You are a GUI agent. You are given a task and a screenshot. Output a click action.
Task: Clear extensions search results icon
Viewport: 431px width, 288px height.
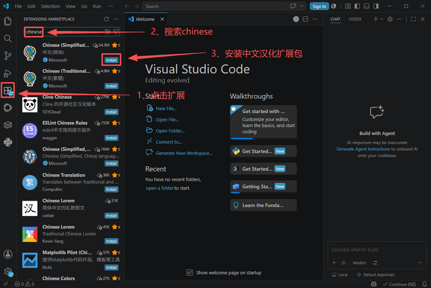[x=108, y=31]
